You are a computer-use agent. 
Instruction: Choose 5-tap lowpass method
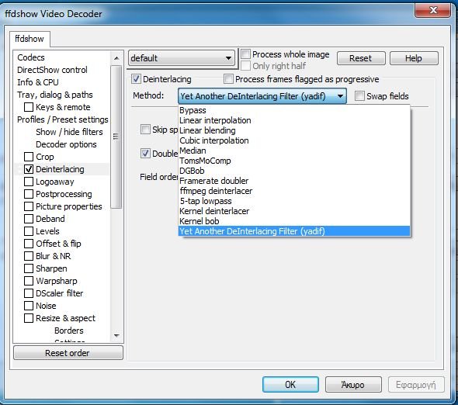pos(294,201)
